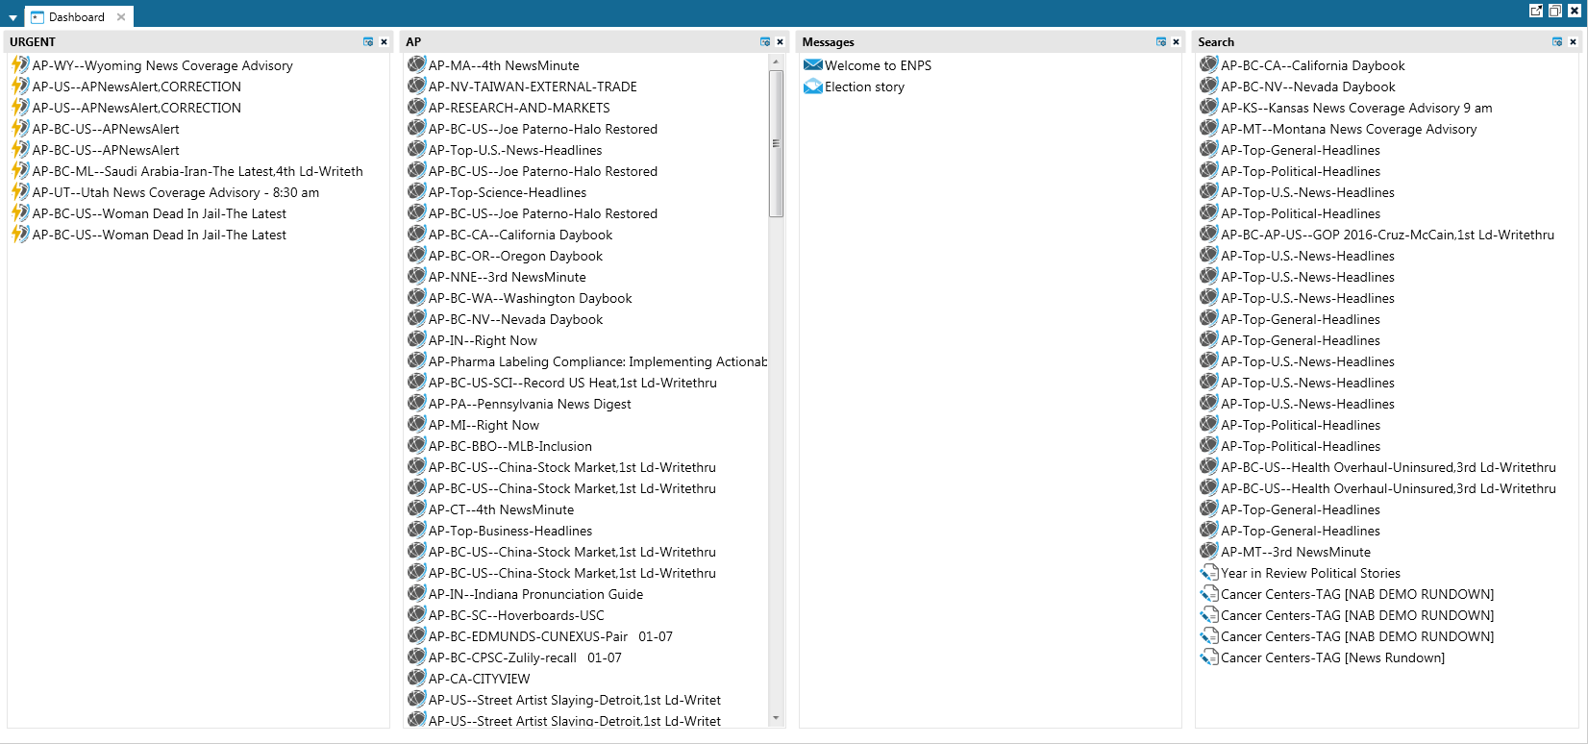Click wire icon for AP-RESEARCH-AND-MARKETS
The height and width of the screenshot is (744, 1588).
click(x=417, y=107)
